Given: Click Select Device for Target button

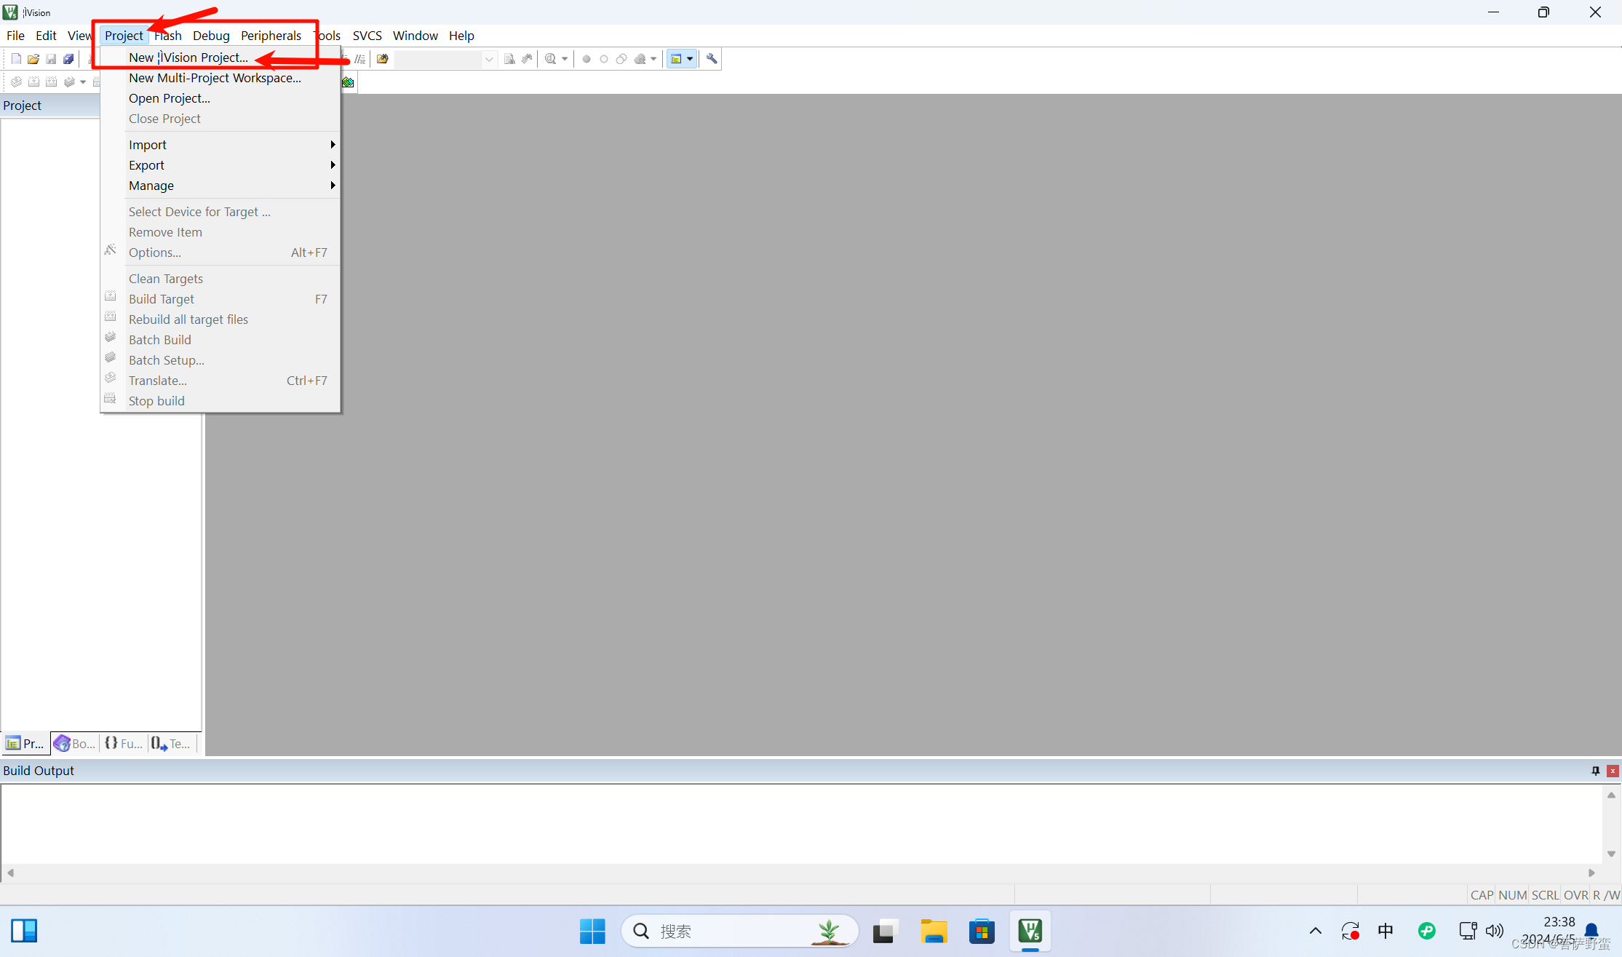Looking at the screenshot, I should click(198, 211).
